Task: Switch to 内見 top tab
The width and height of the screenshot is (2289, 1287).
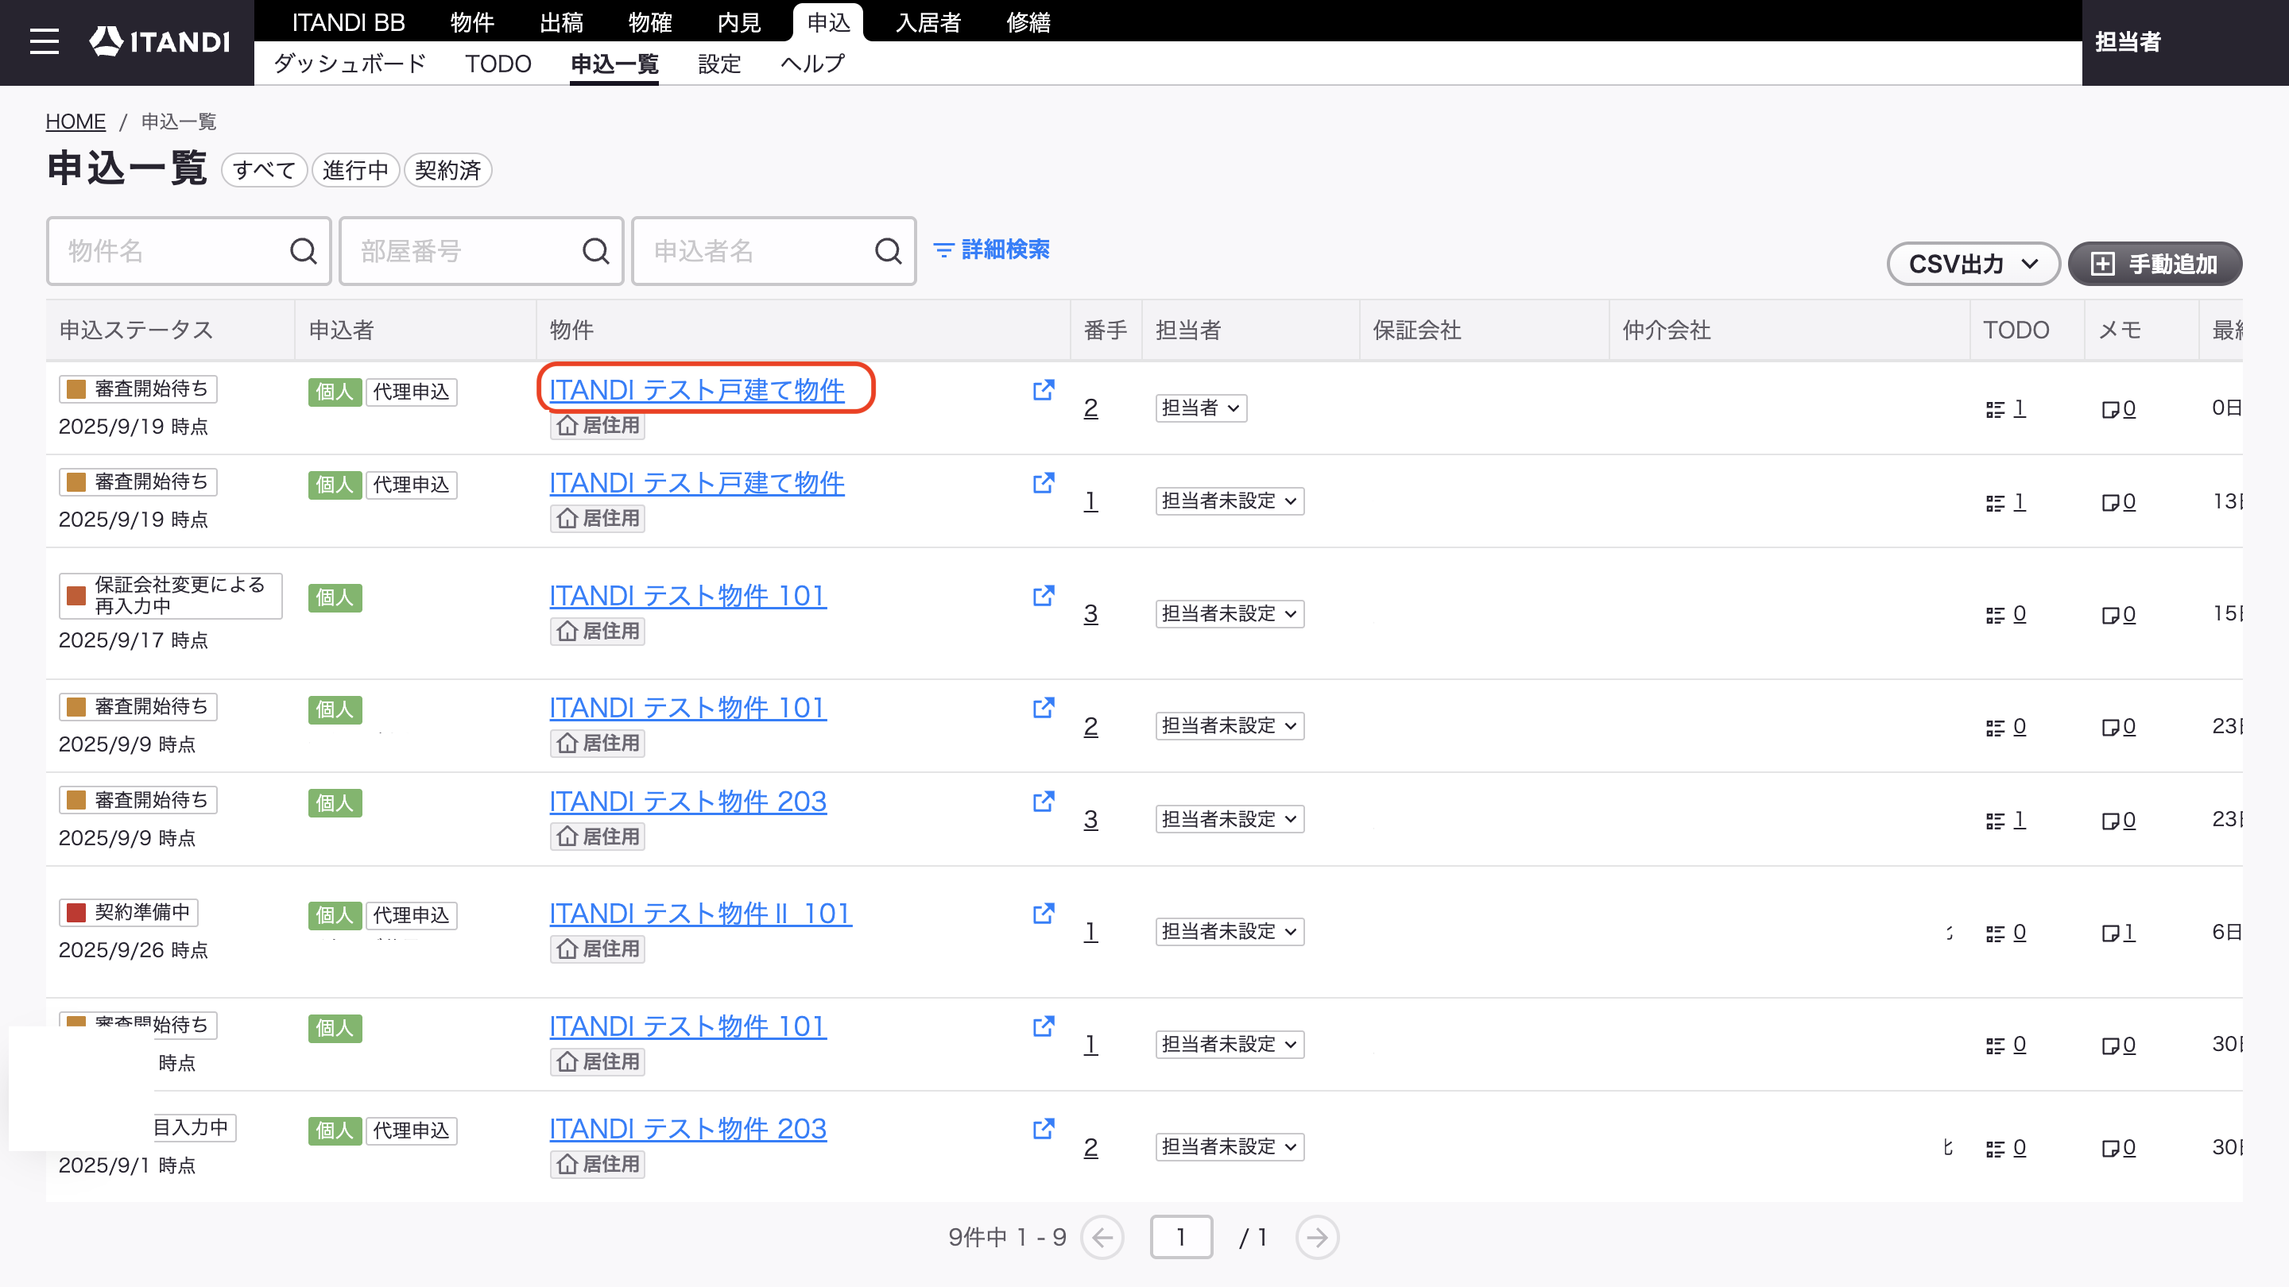Action: tap(739, 22)
